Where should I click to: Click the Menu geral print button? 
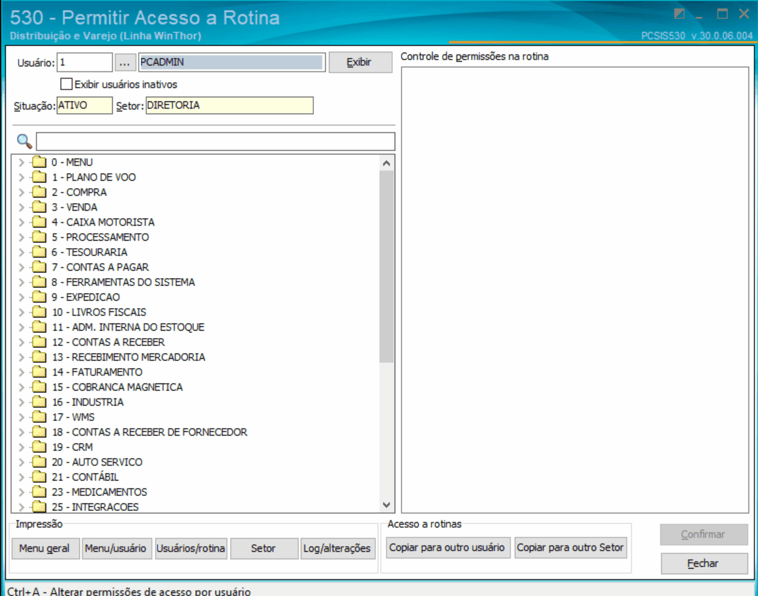[45, 548]
